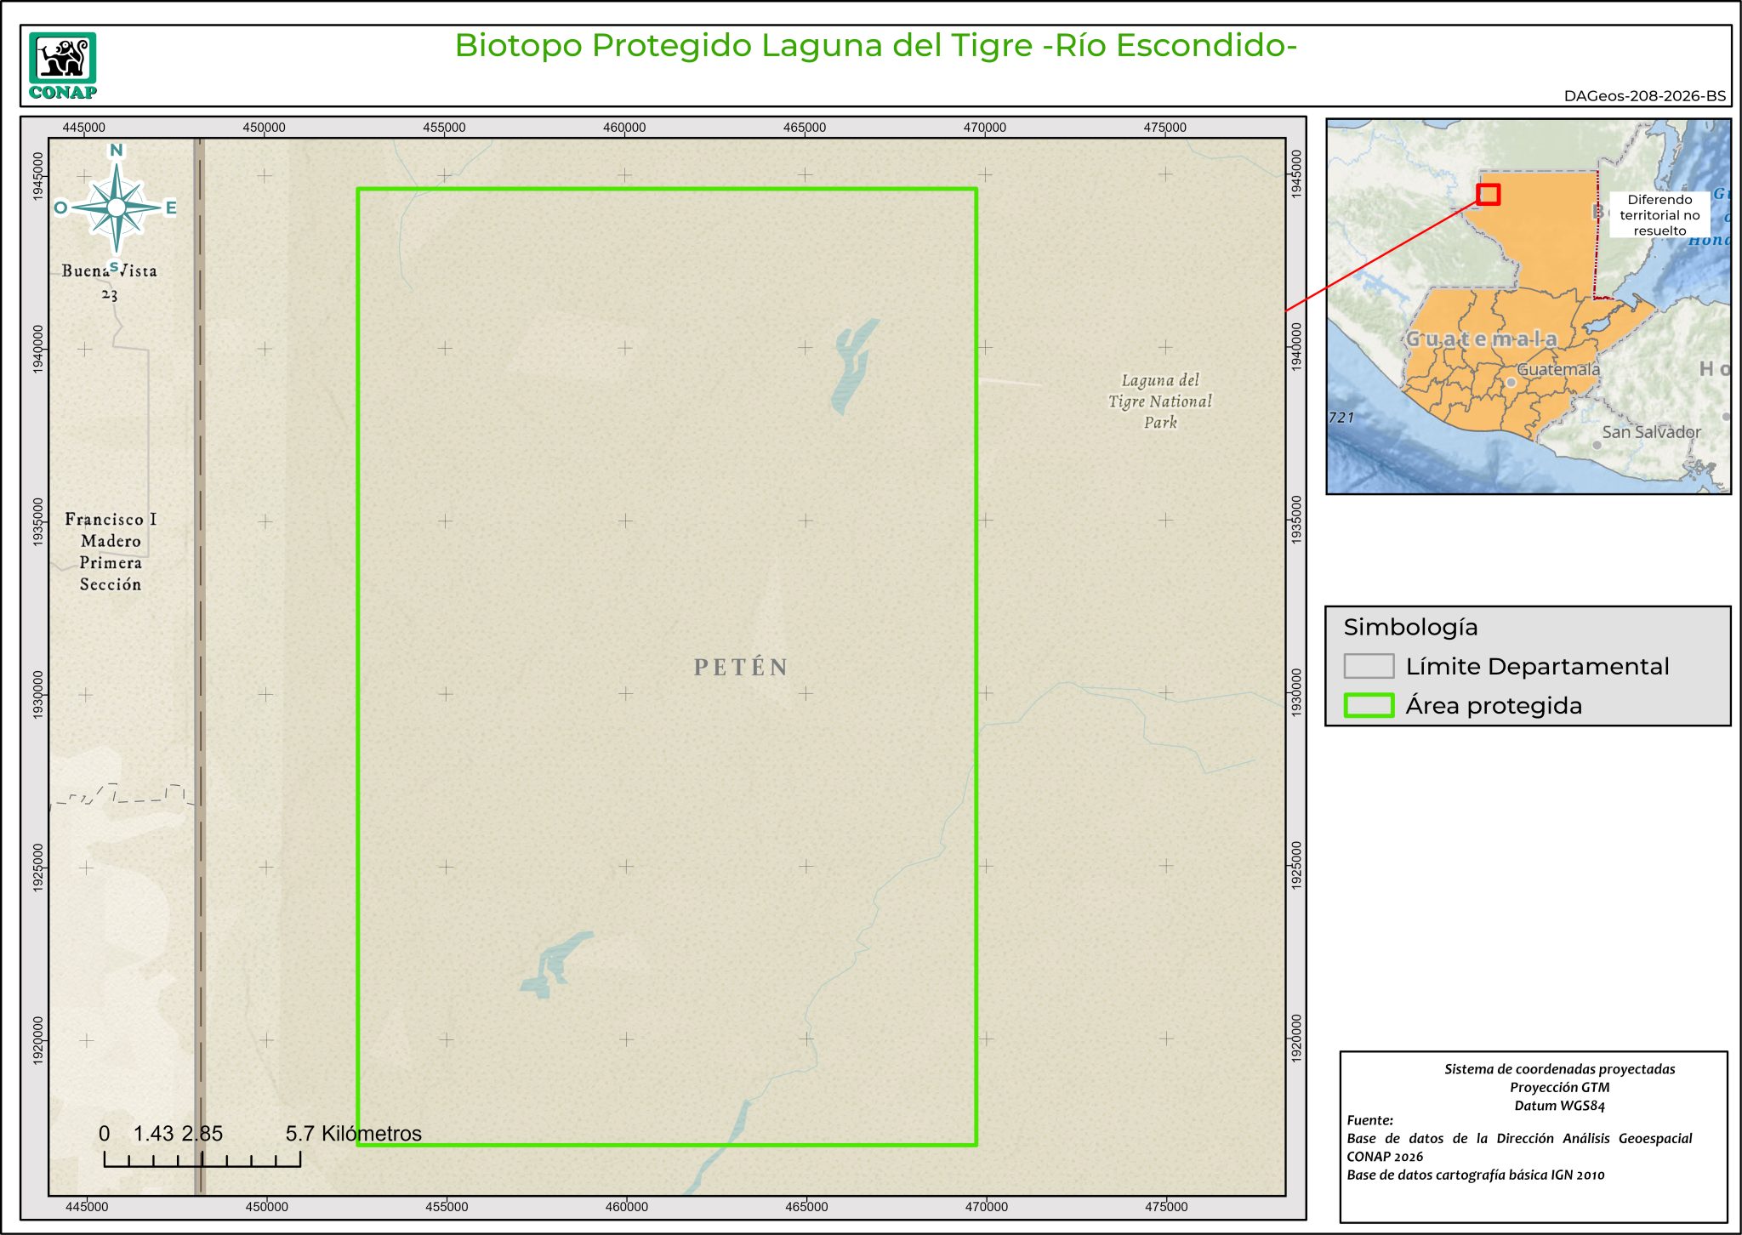
Task: Click the Simbología legend heading
Action: click(1410, 627)
